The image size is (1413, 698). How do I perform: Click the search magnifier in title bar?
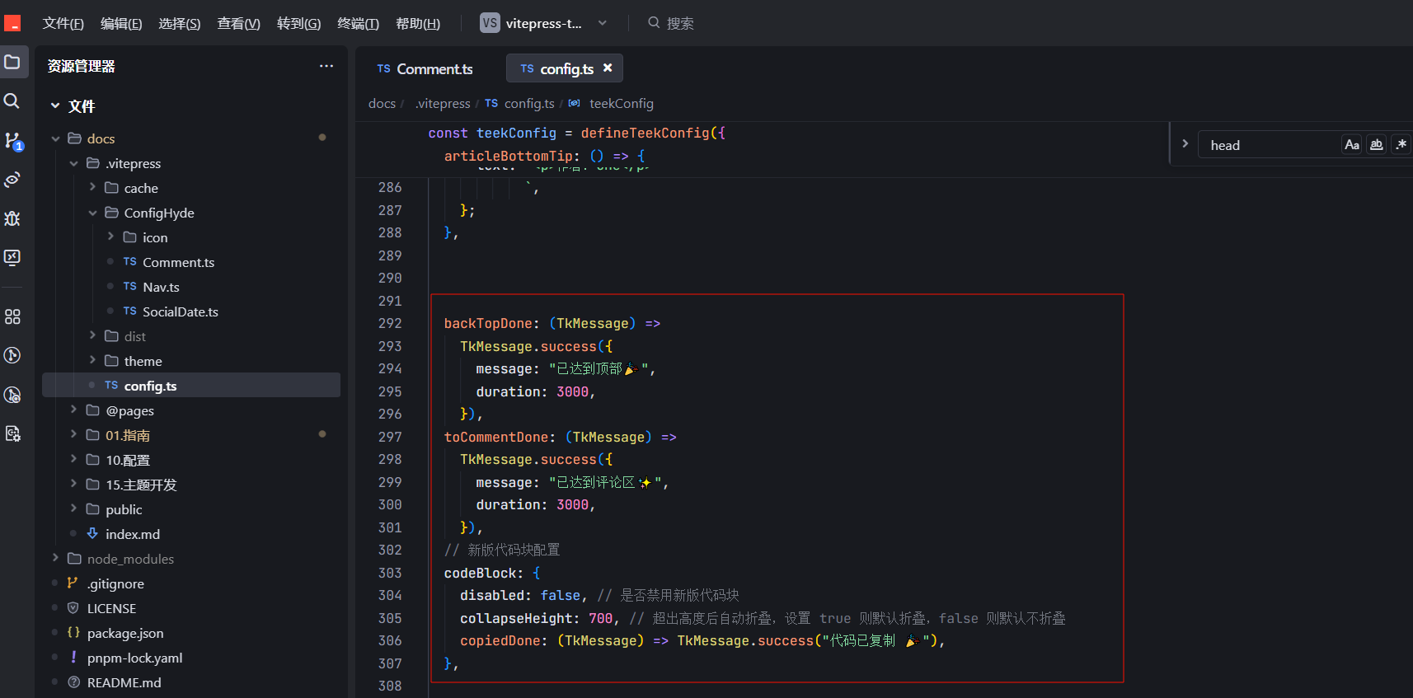point(654,22)
